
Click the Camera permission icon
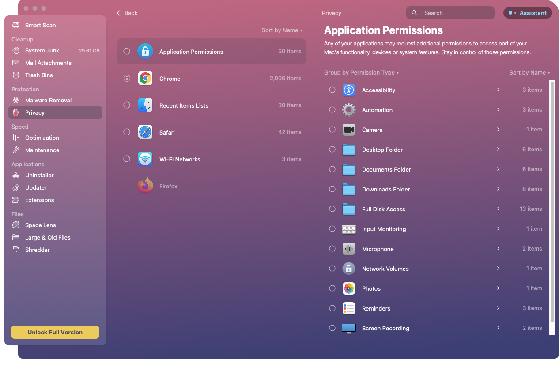[x=349, y=130]
